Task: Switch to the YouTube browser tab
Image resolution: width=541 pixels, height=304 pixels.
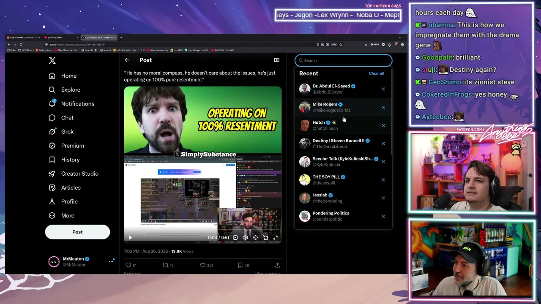Action: pyautogui.click(x=60, y=38)
